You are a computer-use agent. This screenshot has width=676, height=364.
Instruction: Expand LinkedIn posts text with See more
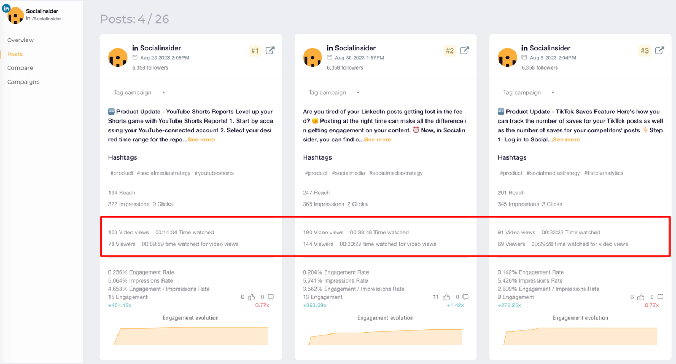tap(378, 140)
